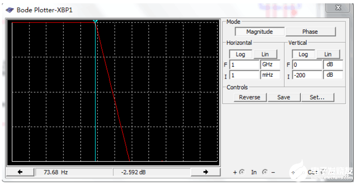358x185 pixels.
Task: Click the In negative terminal connector
Action: click(265, 172)
